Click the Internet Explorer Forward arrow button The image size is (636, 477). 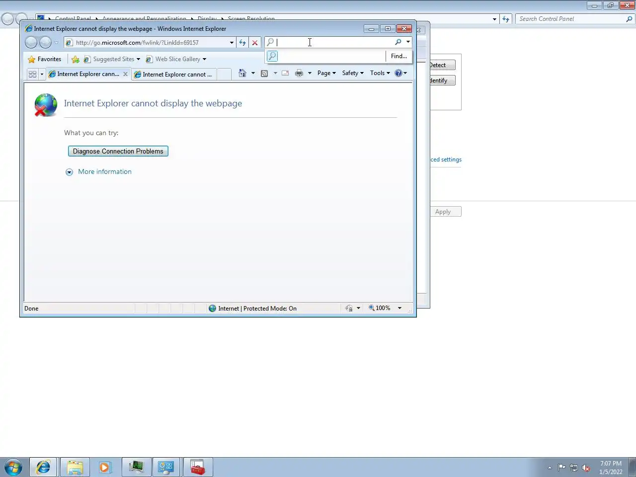45,43
